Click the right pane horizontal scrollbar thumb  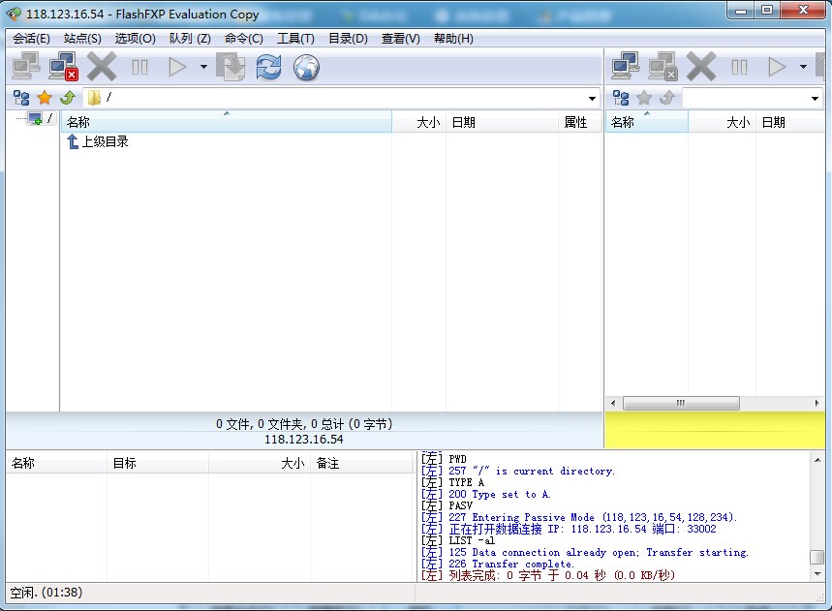tap(681, 403)
